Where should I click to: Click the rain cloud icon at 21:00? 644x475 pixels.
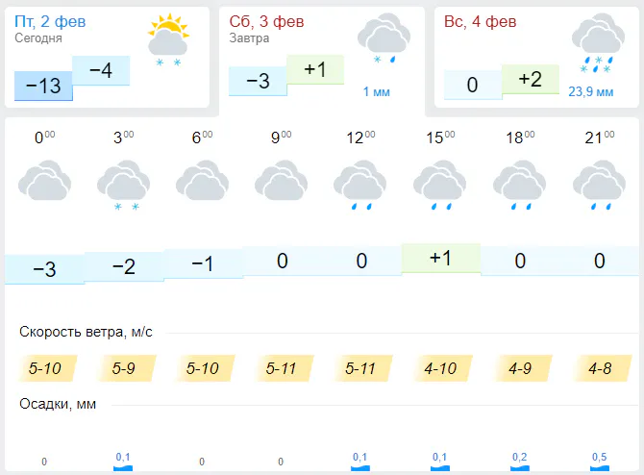[x=598, y=184]
